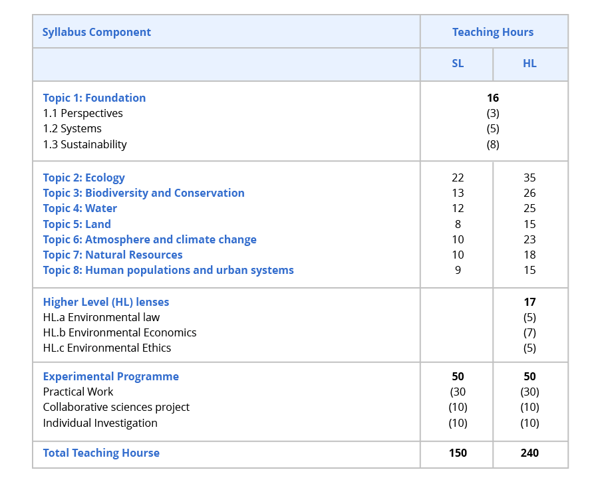Viewport: 600px width, 482px height.
Task: Open Topic 2: Ecology
Action: (x=83, y=178)
